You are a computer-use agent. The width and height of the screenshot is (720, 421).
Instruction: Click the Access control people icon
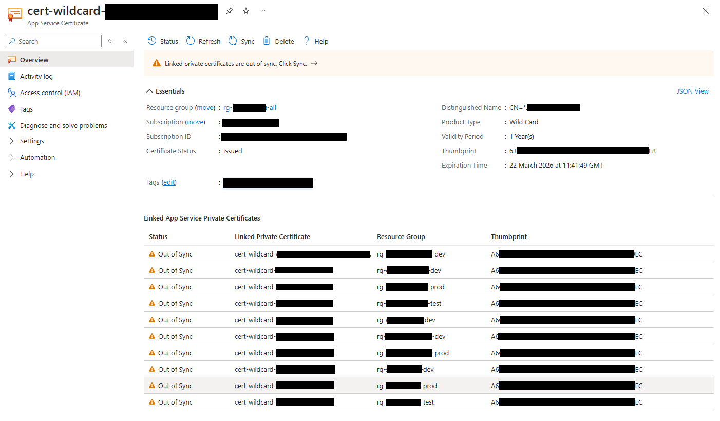pyautogui.click(x=12, y=93)
